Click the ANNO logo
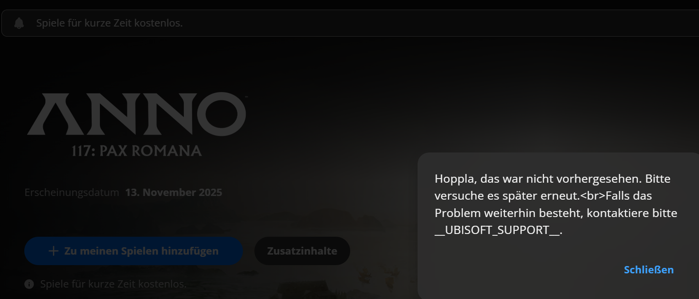This screenshot has height=299, width=699. pyautogui.click(x=137, y=114)
